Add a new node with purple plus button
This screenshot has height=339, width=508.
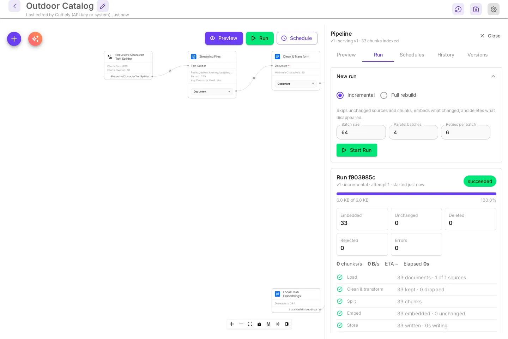(14, 39)
